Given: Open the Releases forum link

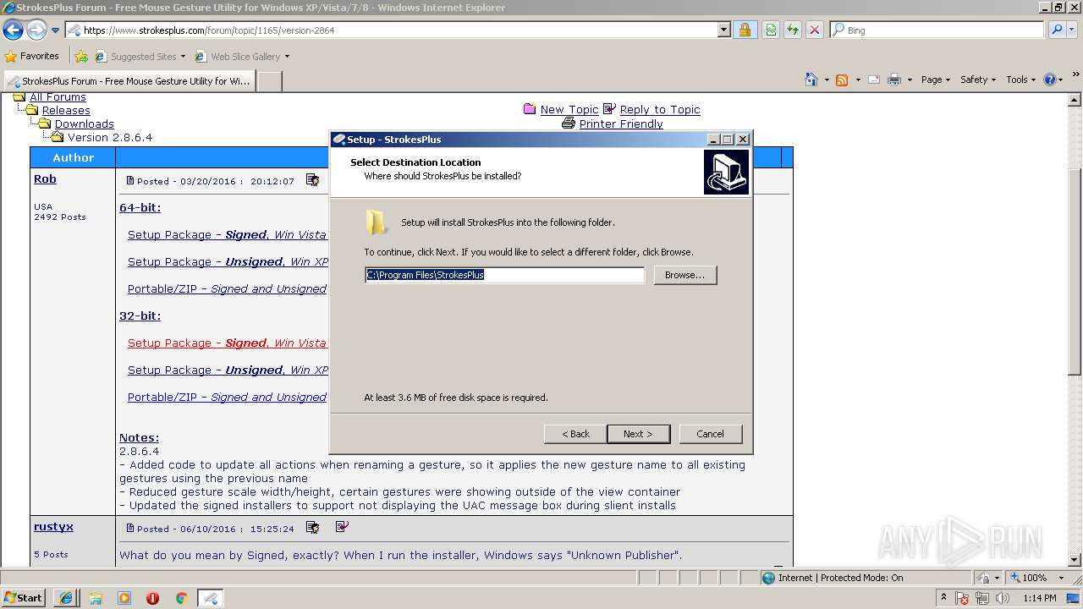Looking at the screenshot, I should 66,110.
